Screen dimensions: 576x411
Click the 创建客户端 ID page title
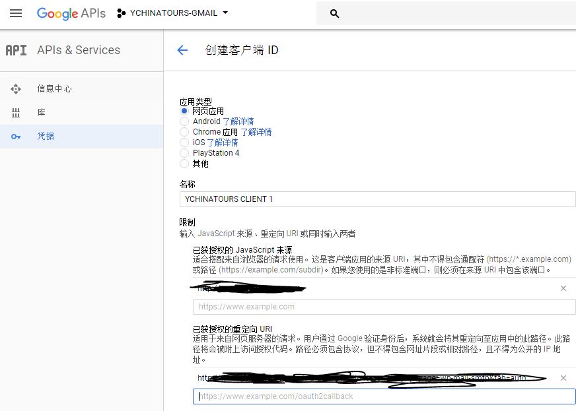242,50
